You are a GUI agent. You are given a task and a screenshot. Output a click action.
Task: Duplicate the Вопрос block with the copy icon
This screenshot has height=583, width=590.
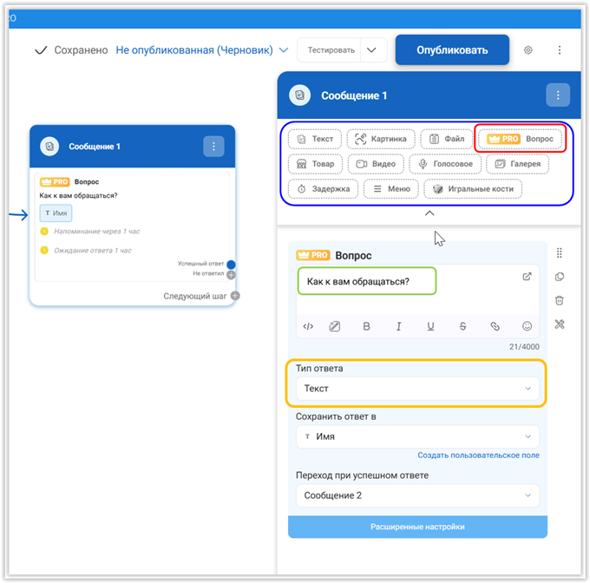(x=560, y=277)
